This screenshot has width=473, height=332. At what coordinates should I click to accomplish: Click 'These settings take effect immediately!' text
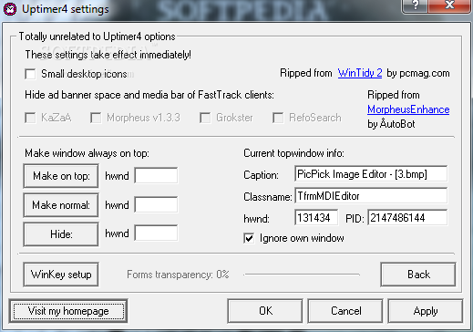click(x=108, y=55)
